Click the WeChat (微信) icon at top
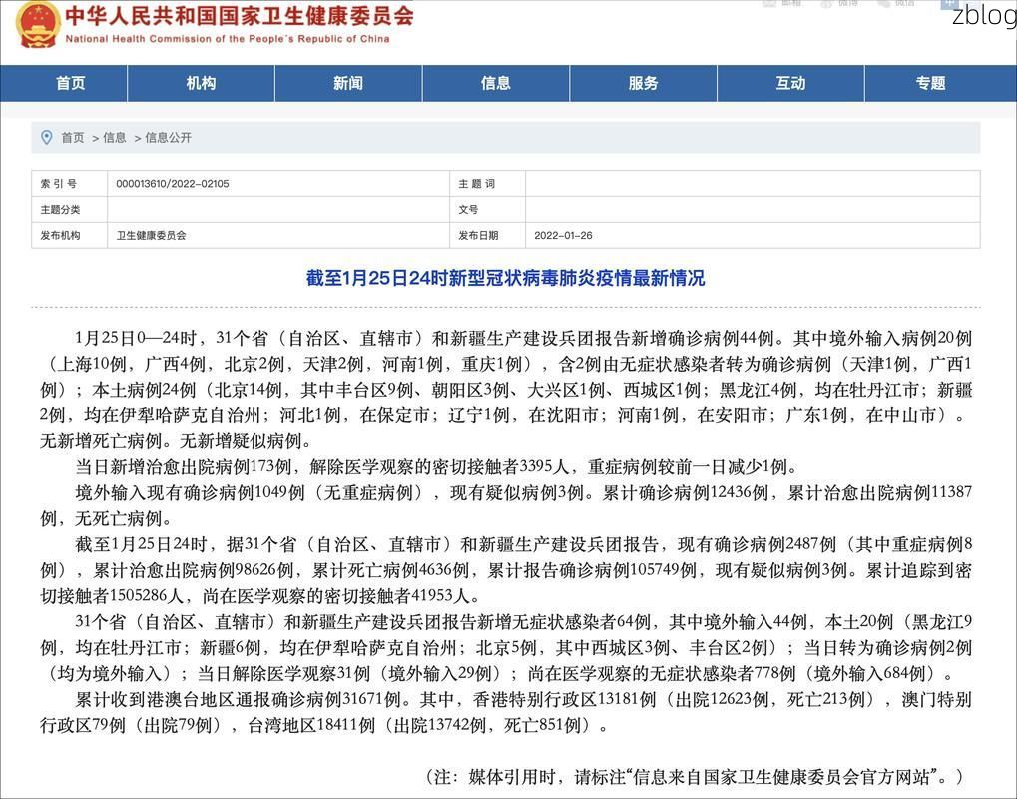Screen dimensions: 1017x799 click(x=882, y=5)
